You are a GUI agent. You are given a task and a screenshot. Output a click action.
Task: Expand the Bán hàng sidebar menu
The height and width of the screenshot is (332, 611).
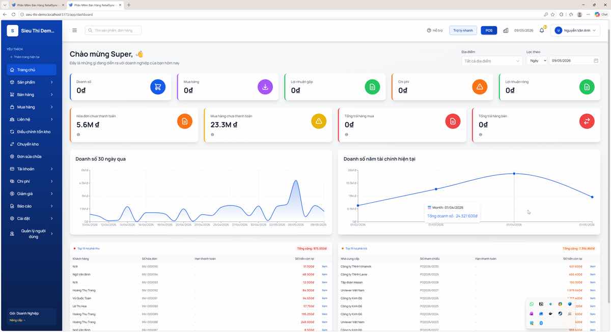click(x=32, y=94)
